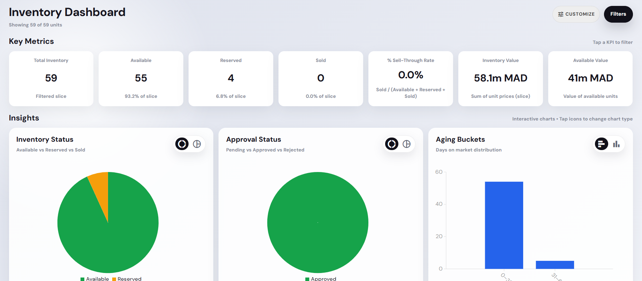642x281 pixels.
Task: Click 'Available vs Reserved vs Sold' subtitle
Action: pos(51,150)
